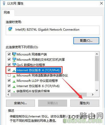This screenshot has width=105, height=125.
Task: Open 属性(R) for selected item
Action: click(85, 103)
